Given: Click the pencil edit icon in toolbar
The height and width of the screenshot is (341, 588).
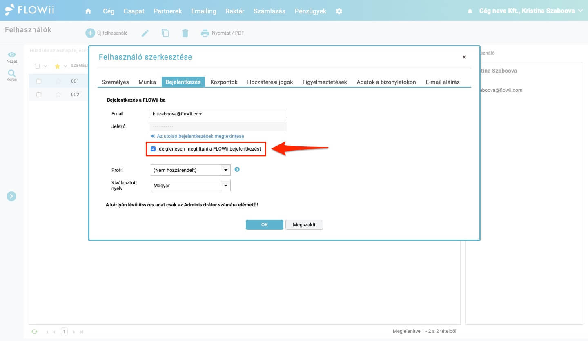Looking at the screenshot, I should tap(145, 33).
